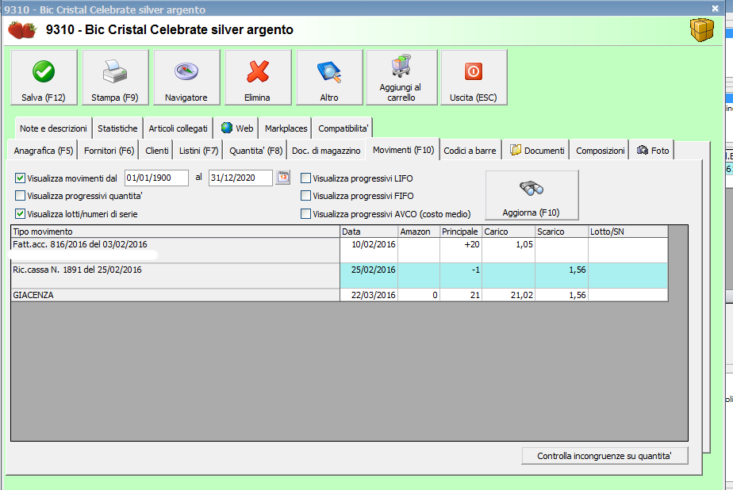Enable Visualizza progressivi quantita' checkbox
This screenshot has width=733, height=490.
pos(20,195)
